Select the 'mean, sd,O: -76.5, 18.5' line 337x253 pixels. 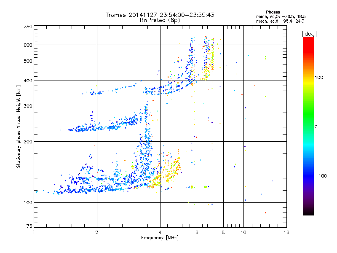pyautogui.click(x=281, y=16)
